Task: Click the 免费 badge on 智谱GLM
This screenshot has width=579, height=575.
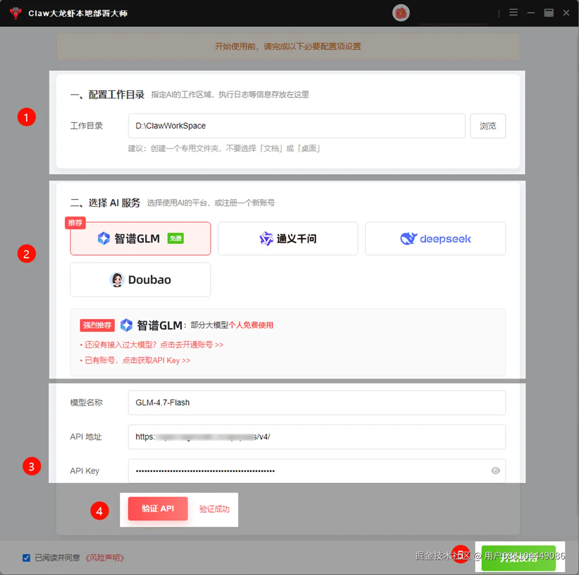Action: pos(176,238)
